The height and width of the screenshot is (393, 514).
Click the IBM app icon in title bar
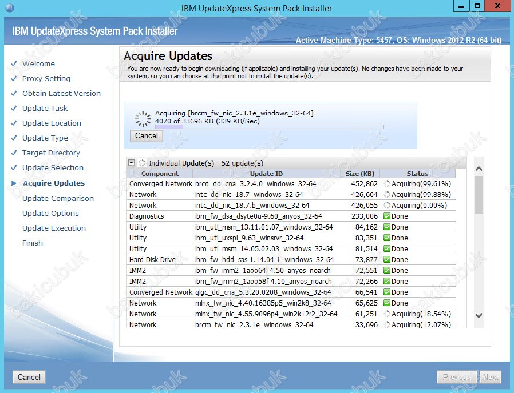coord(10,7)
